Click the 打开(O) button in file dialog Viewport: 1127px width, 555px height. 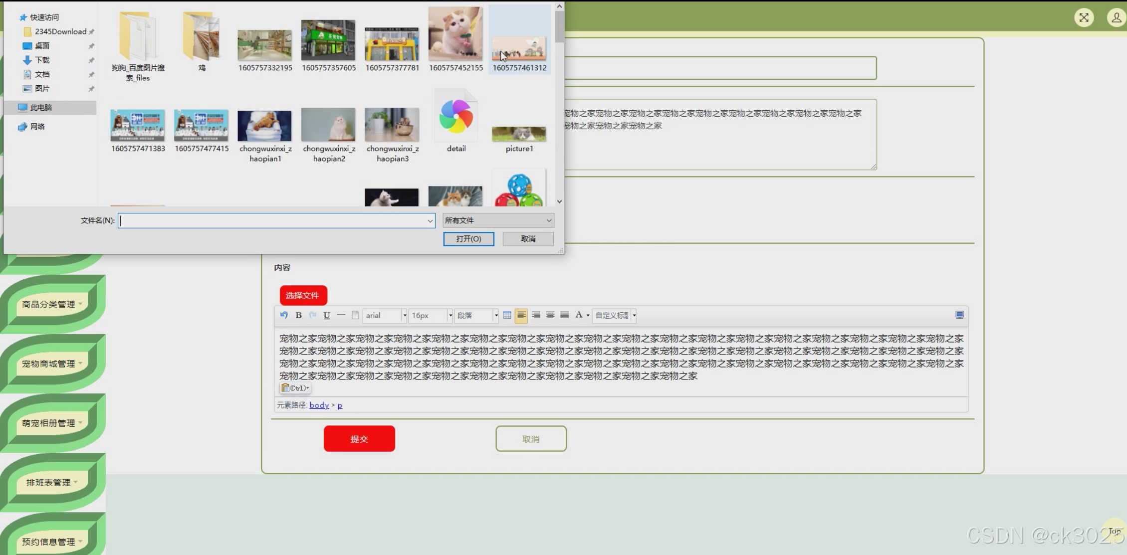click(x=468, y=239)
